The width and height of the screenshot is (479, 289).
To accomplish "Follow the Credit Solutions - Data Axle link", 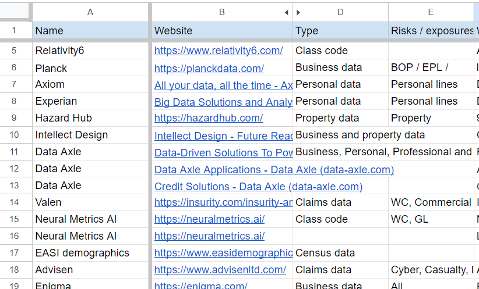I will (x=259, y=187).
